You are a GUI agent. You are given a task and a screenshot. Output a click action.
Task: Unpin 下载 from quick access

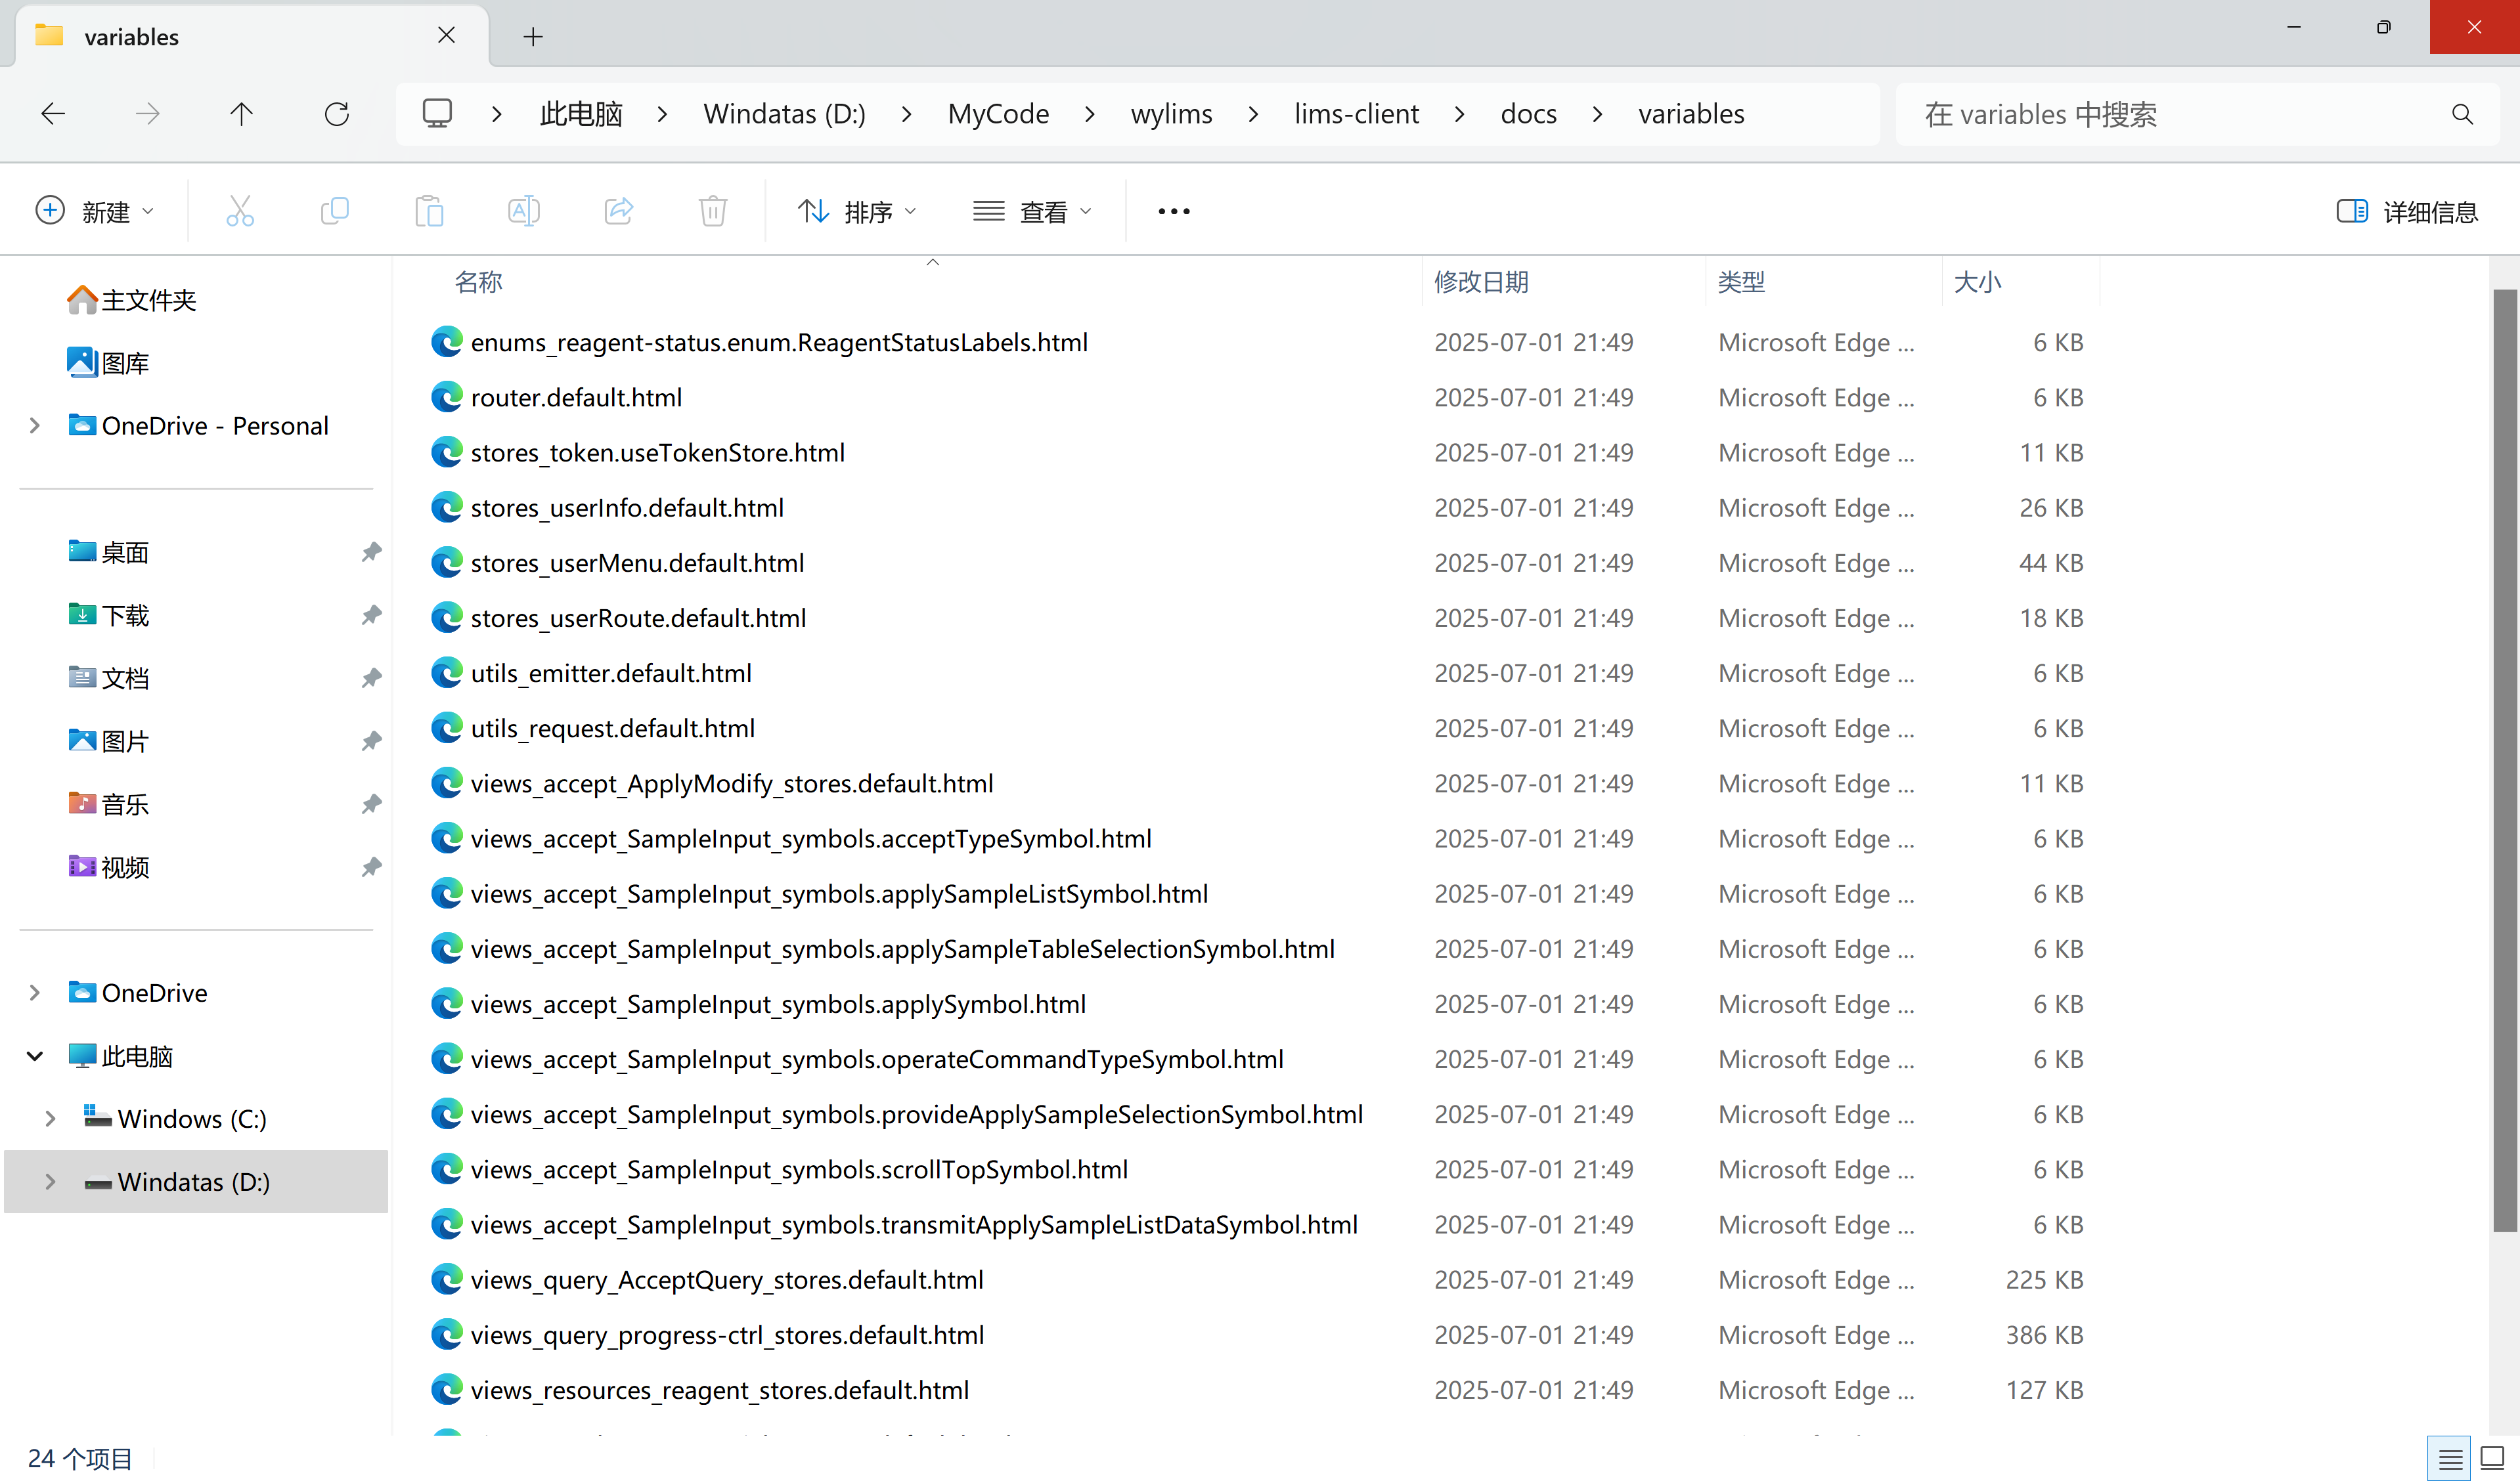tap(371, 616)
